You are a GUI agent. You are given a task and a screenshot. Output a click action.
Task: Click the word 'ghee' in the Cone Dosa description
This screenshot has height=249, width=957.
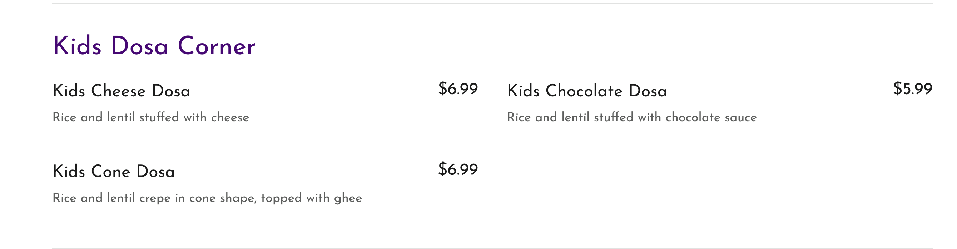(x=348, y=198)
